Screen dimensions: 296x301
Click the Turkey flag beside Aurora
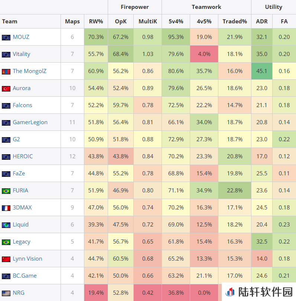6,89
